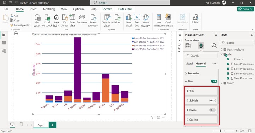Screen dimensions: 255x133
Task: Activate the Format painter tool
Action: point(20,25)
